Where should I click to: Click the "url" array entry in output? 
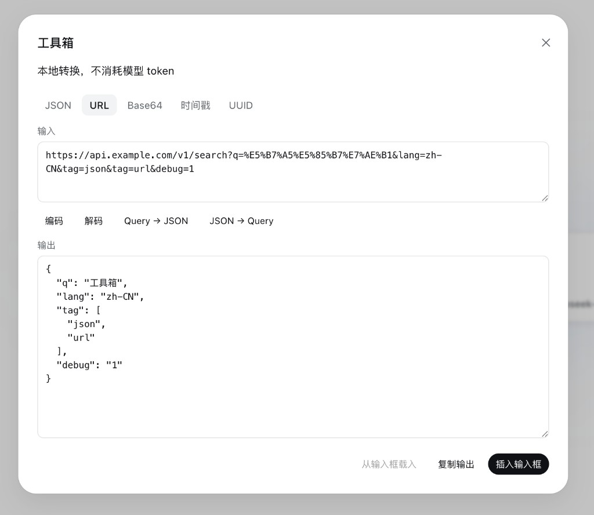click(x=81, y=338)
